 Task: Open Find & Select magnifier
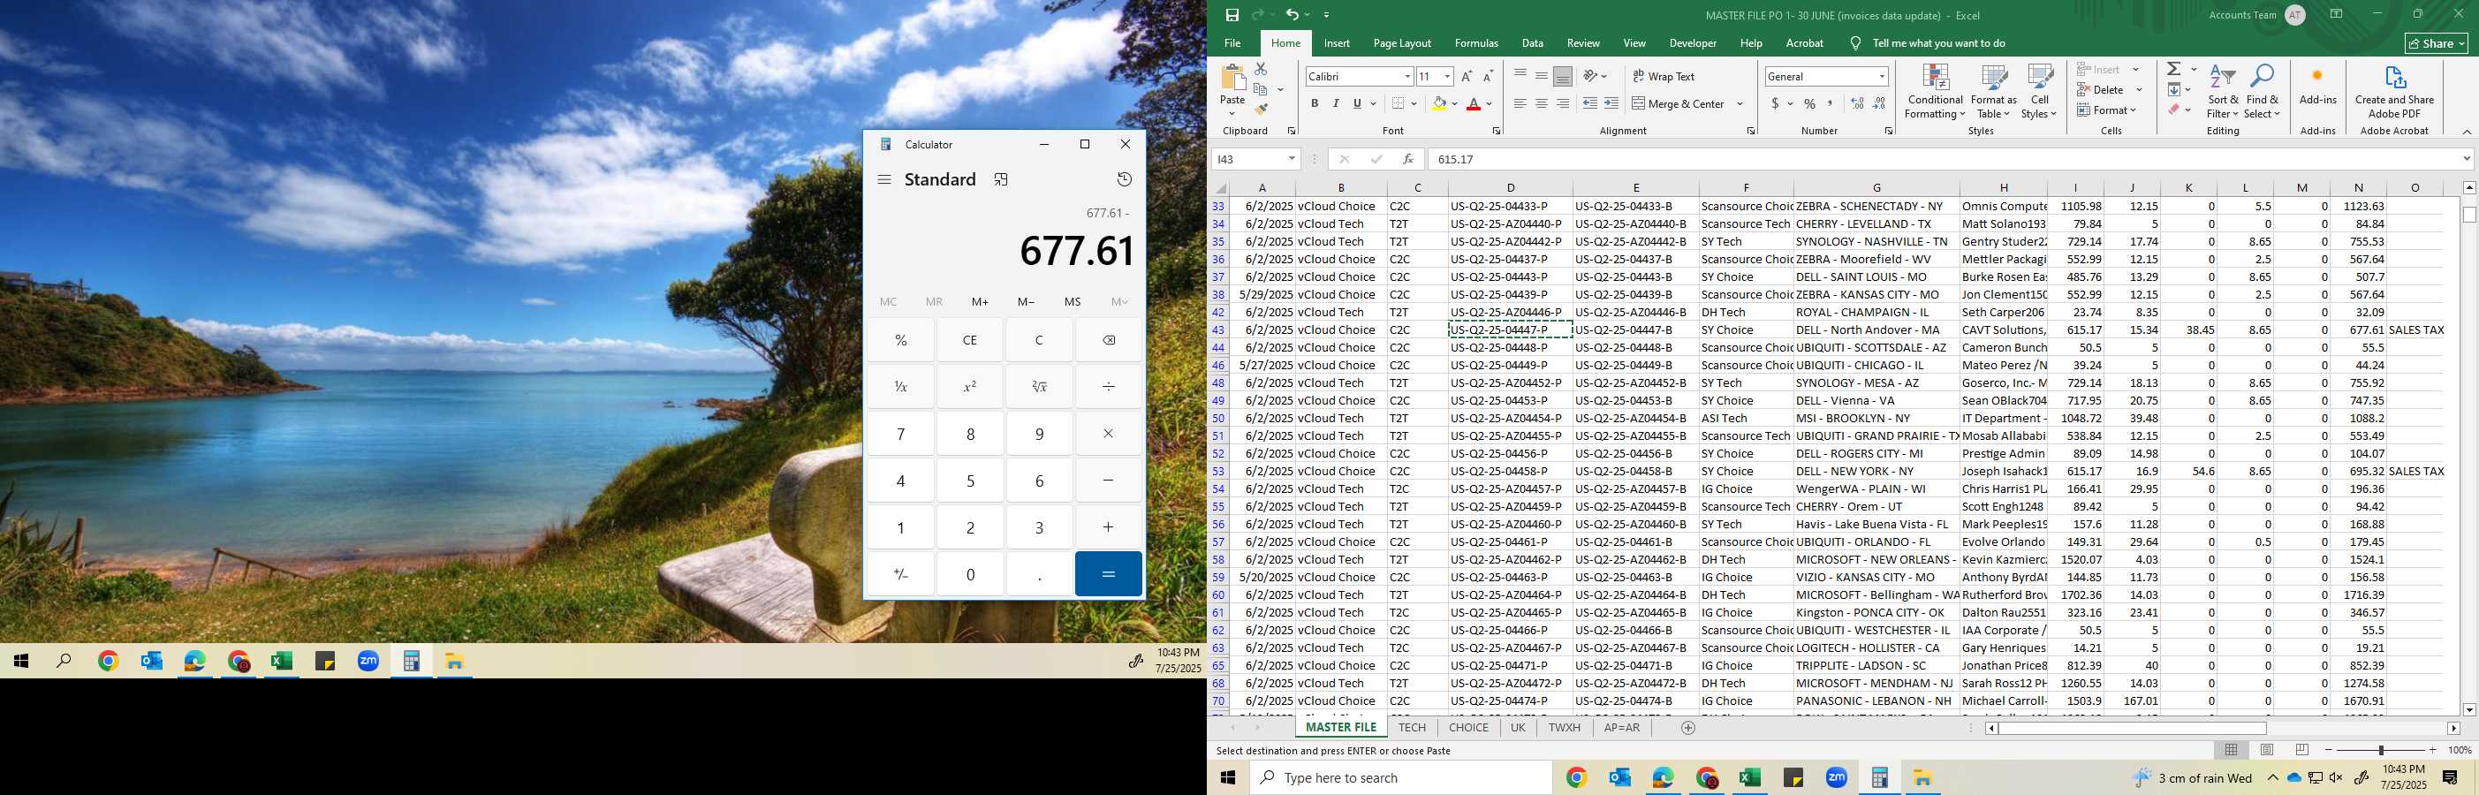pyautogui.click(x=2263, y=93)
